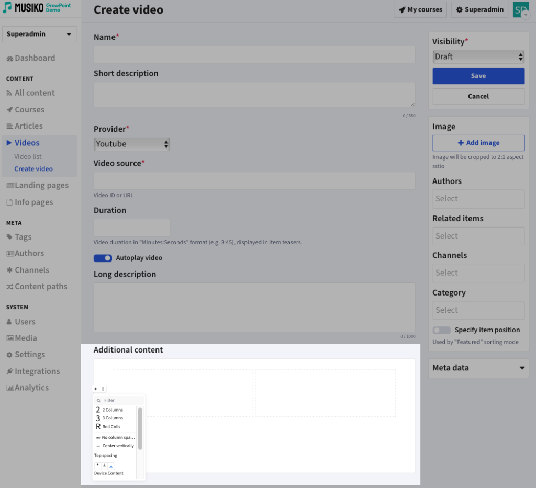Click the layout menu scrollbar
The height and width of the screenshot is (488, 536).
140,429
